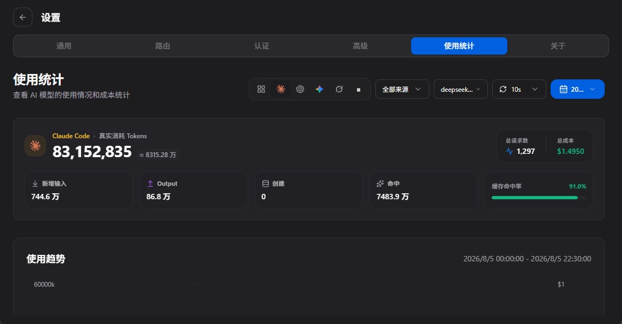Click the back arrow button beside 设置
This screenshot has height=324, width=622.
(23, 17)
